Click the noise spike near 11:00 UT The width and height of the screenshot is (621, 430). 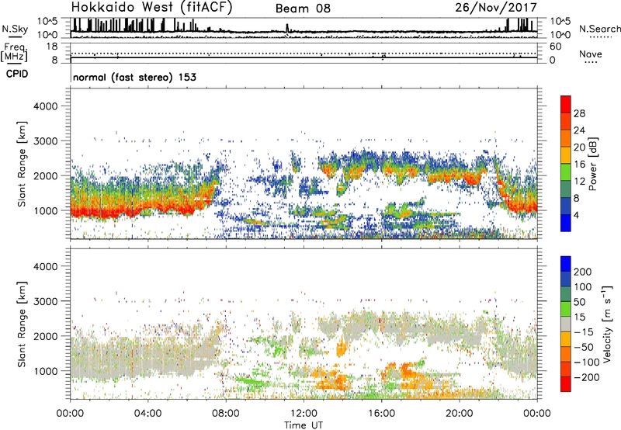[287, 28]
